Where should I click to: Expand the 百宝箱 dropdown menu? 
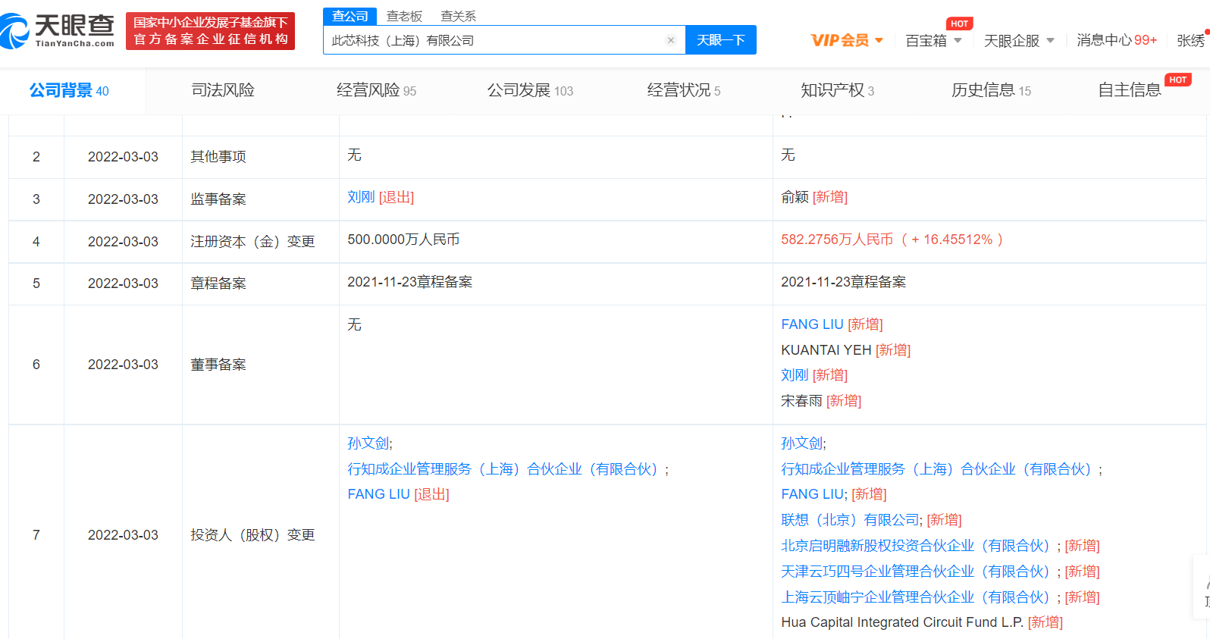point(933,40)
